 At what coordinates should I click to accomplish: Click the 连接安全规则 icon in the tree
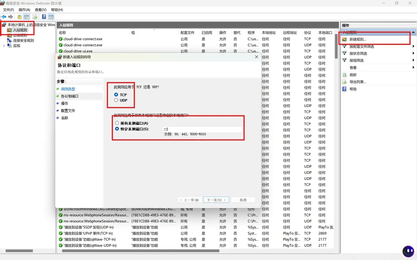pyautogui.click(x=9, y=41)
